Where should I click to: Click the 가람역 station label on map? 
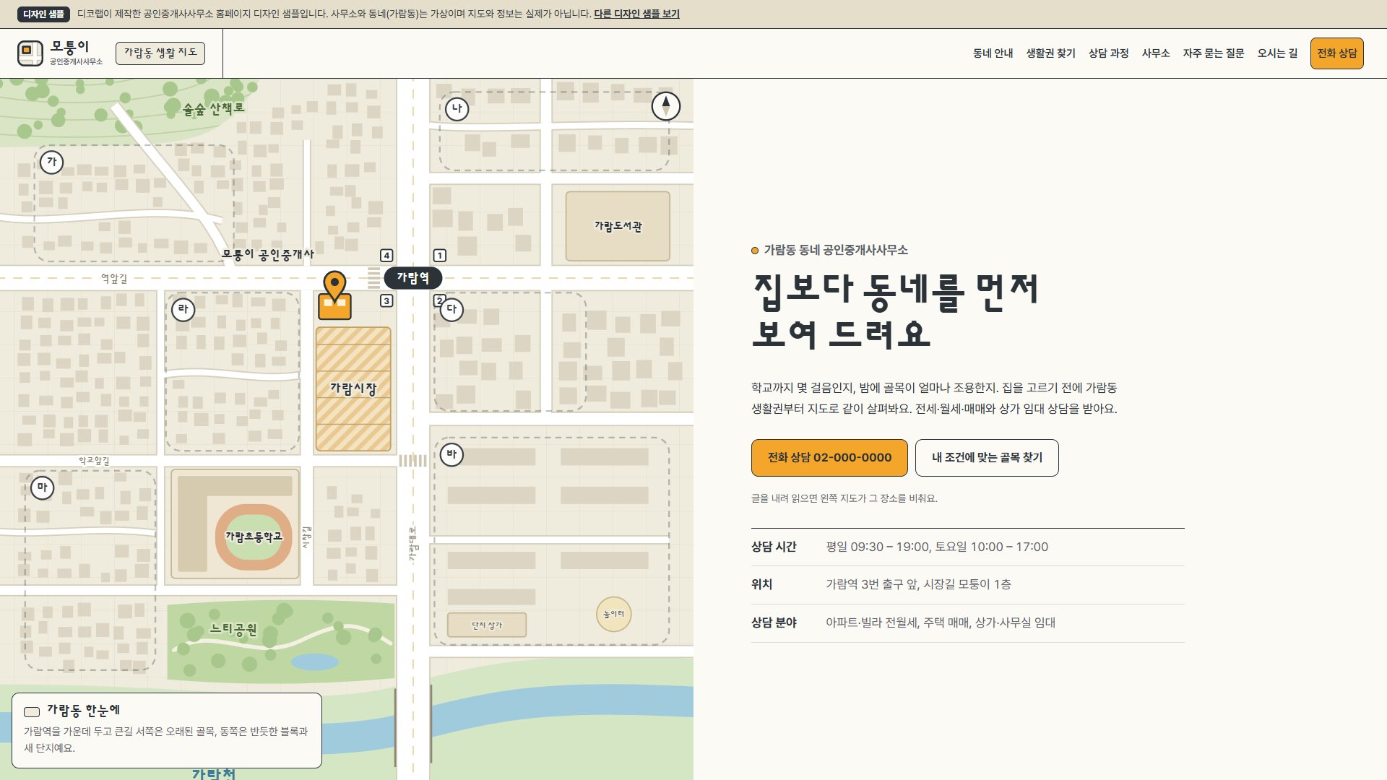[x=413, y=277]
